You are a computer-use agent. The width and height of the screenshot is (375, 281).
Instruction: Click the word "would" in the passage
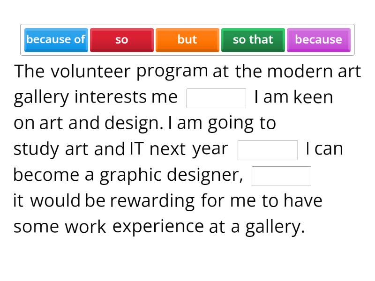(x=55, y=201)
